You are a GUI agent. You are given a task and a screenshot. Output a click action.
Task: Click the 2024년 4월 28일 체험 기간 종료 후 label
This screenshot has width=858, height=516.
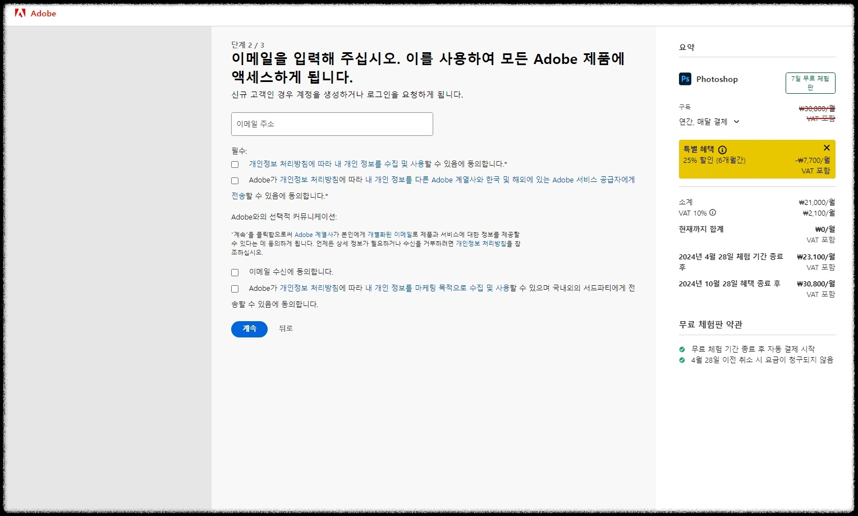[x=731, y=262]
